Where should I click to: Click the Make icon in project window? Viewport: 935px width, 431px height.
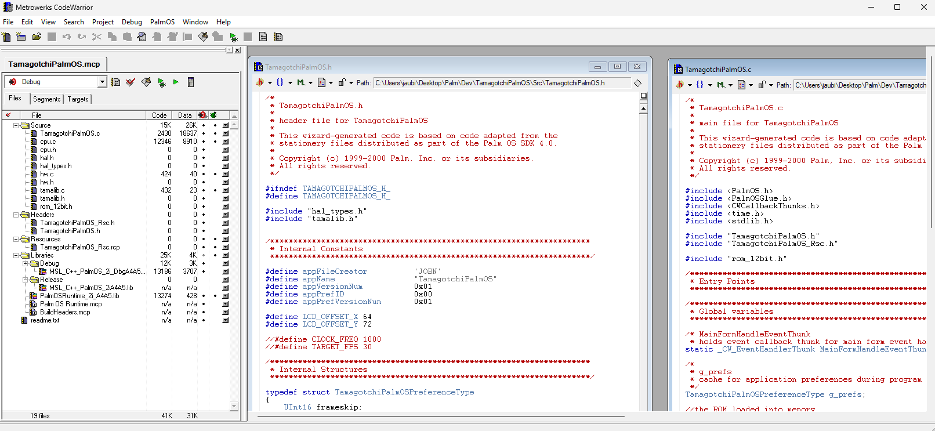pyautogui.click(x=146, y=82)
